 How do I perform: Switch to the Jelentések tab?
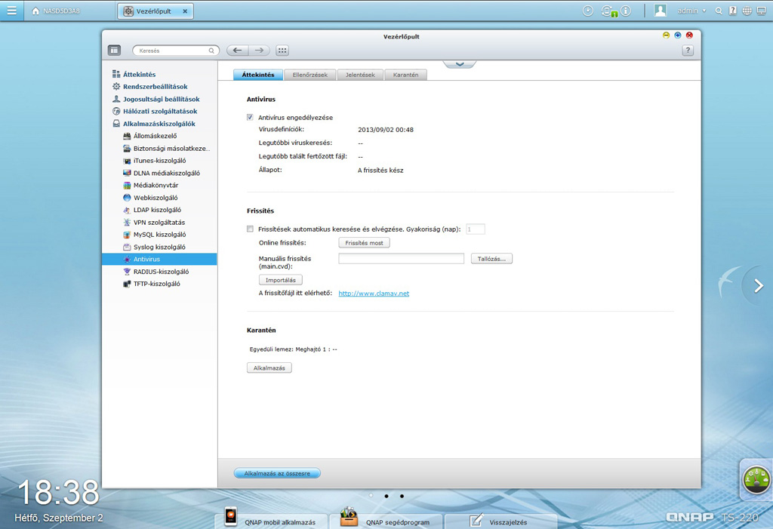(360, 75)
